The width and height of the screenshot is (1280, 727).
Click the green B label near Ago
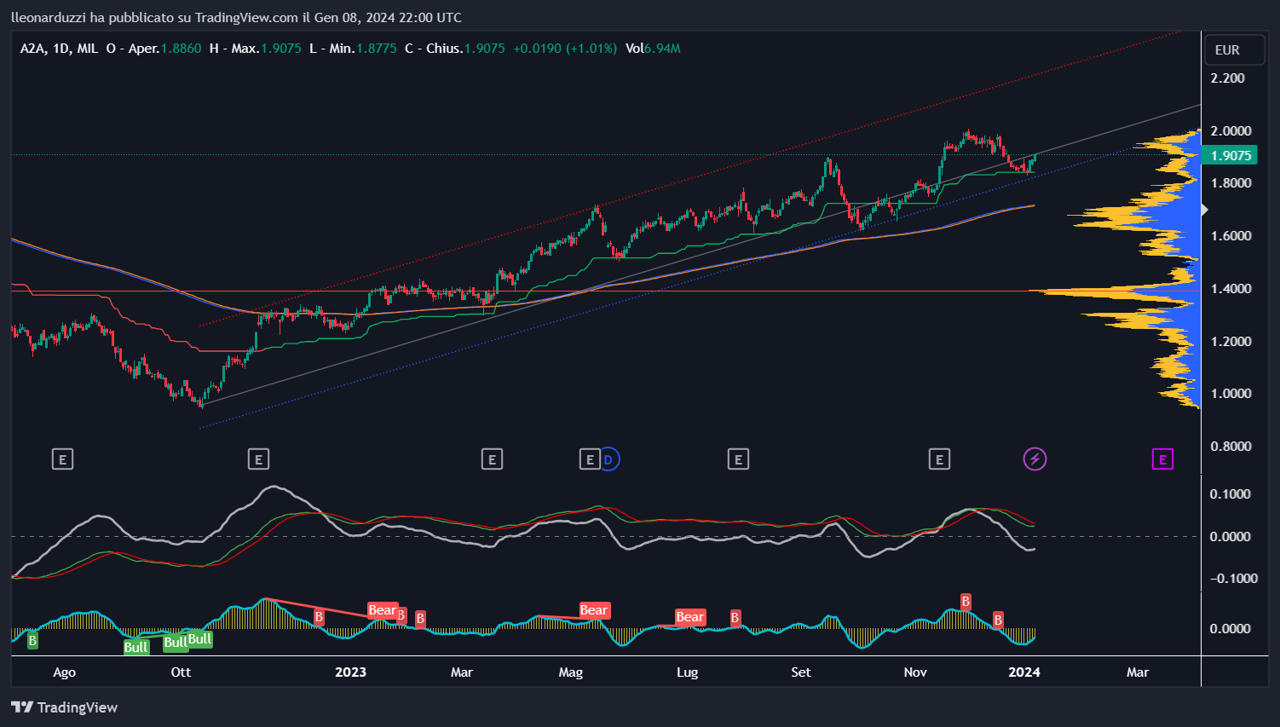(x=32, y=640)
